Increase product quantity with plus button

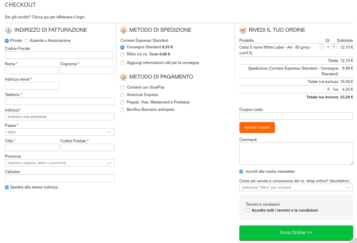tap(334, 47)
